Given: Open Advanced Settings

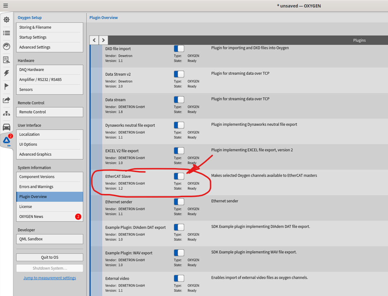Looking at the screenshot, I should coord(50,47).
